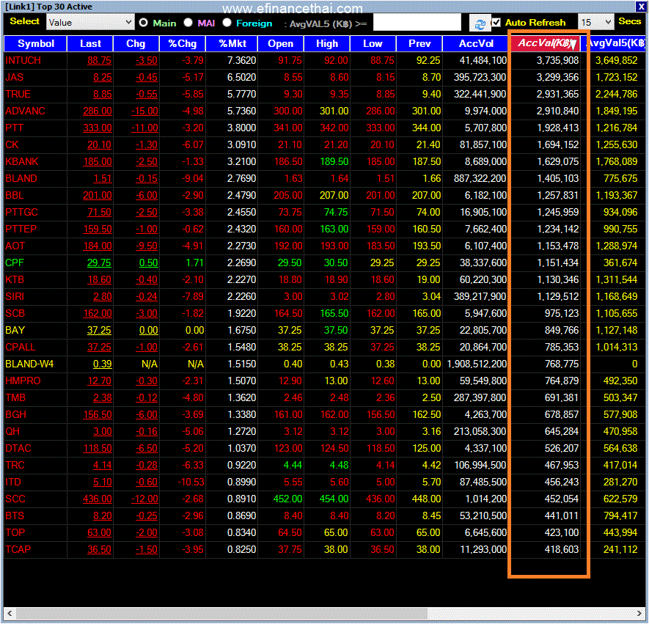Select the ADVANC symbol
649x624 pixels.
pos(25,111)
